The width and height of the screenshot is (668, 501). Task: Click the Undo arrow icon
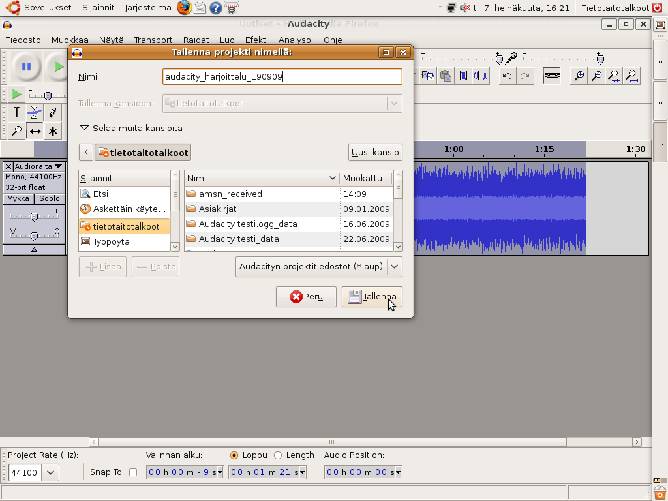point(507,76)
